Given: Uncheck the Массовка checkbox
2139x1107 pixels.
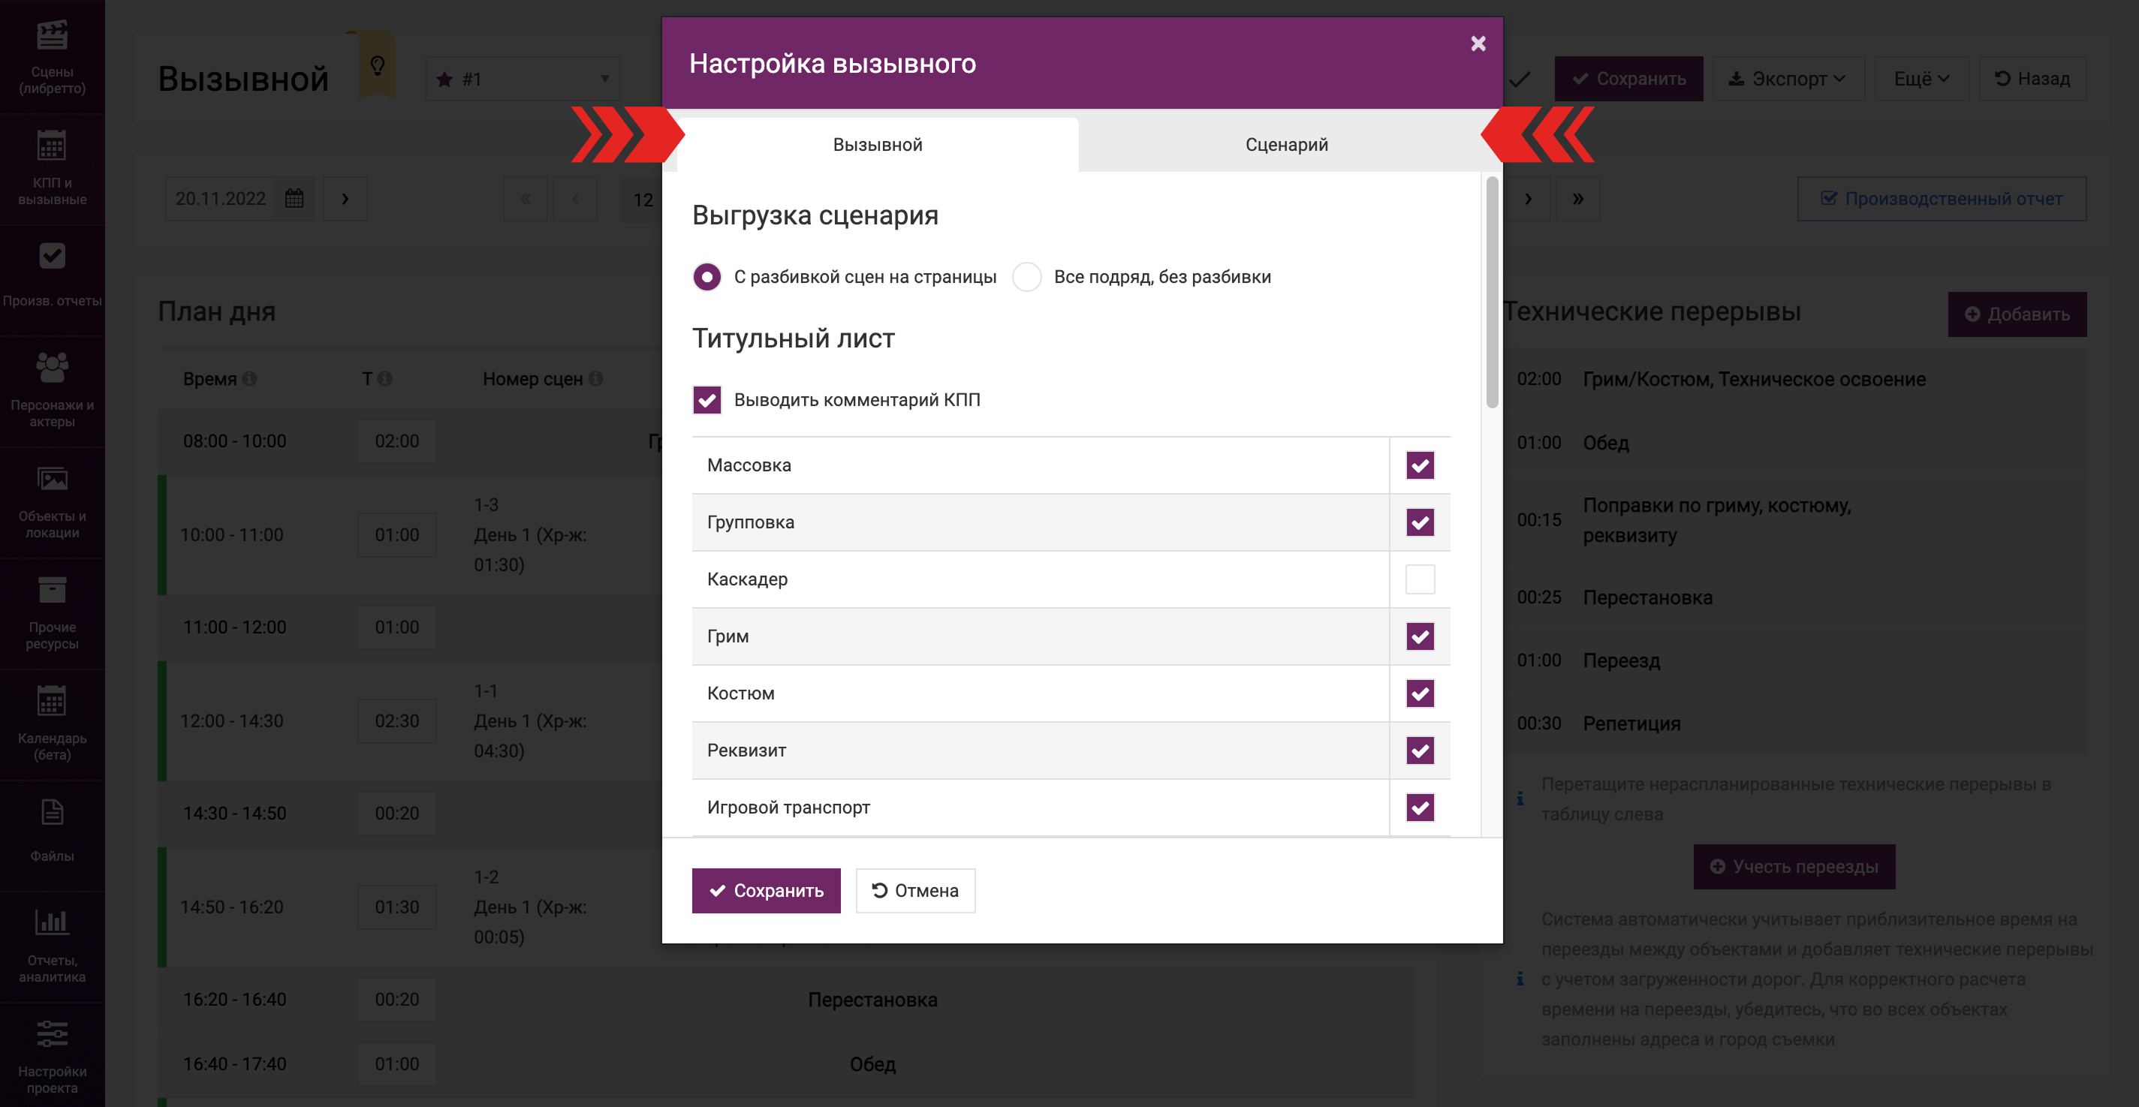Looking at the screenshot, I should click(1420, 465).
